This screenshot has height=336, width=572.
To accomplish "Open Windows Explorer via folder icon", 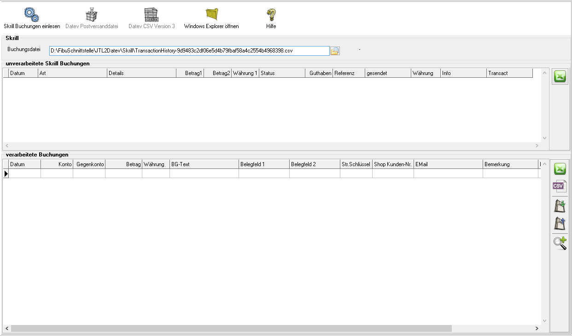I will click(x=211, y=15).
